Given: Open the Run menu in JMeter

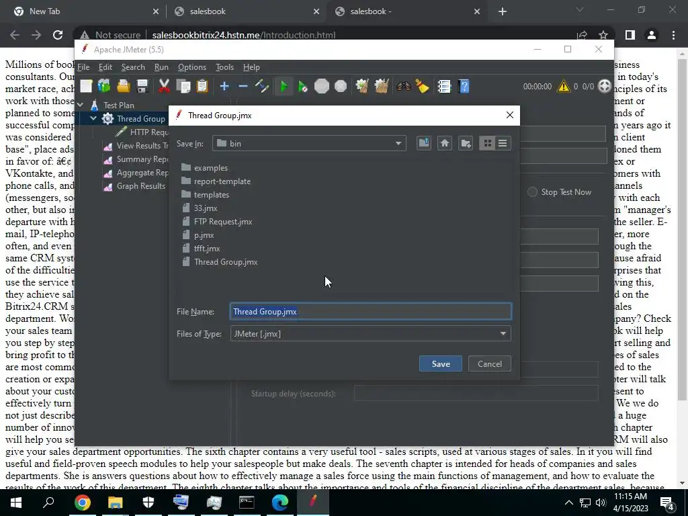Looking at the screenshot, I should coord(161,67).
